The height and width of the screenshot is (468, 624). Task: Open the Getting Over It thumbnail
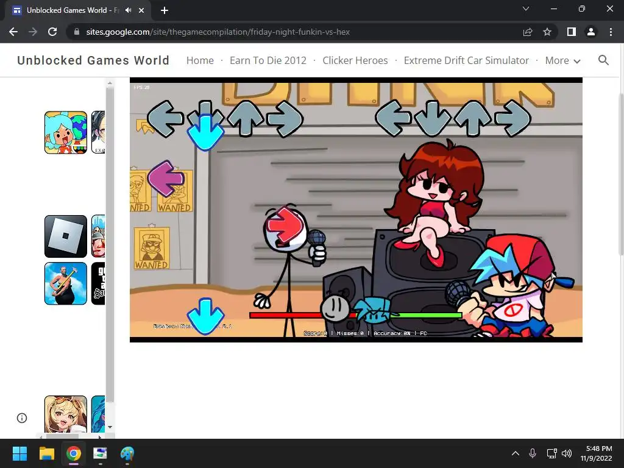point(66,283)
